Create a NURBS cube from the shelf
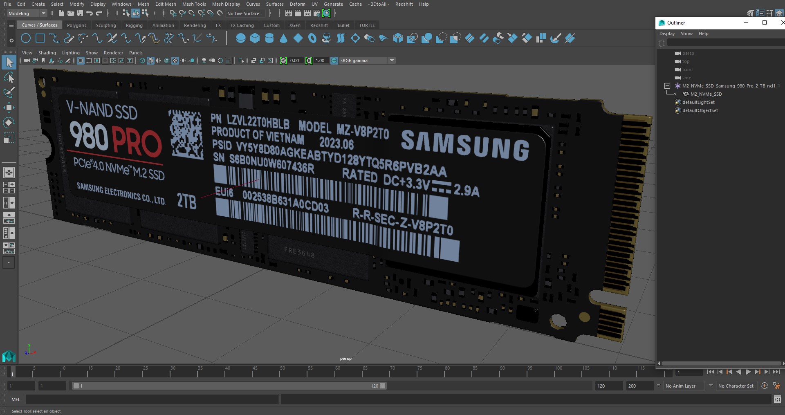The height and width of the screenshot is (415, 785). tap(255, 38)
